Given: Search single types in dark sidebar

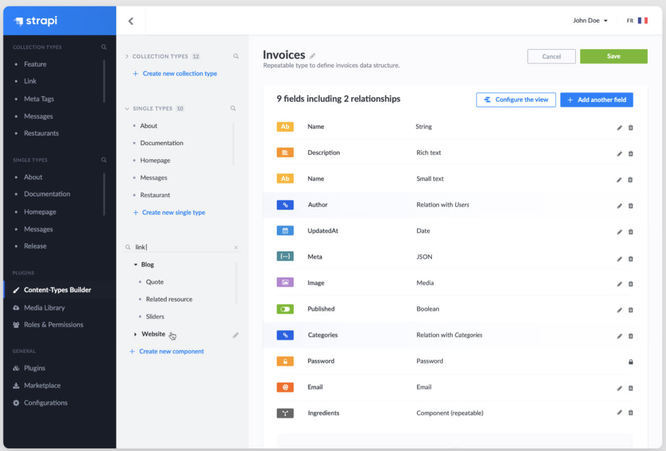Looking at the screenshot, I should point(103,160).
